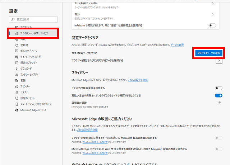
Task: Click the lock icon for Privacy, search, services
Action: point(17,33)
